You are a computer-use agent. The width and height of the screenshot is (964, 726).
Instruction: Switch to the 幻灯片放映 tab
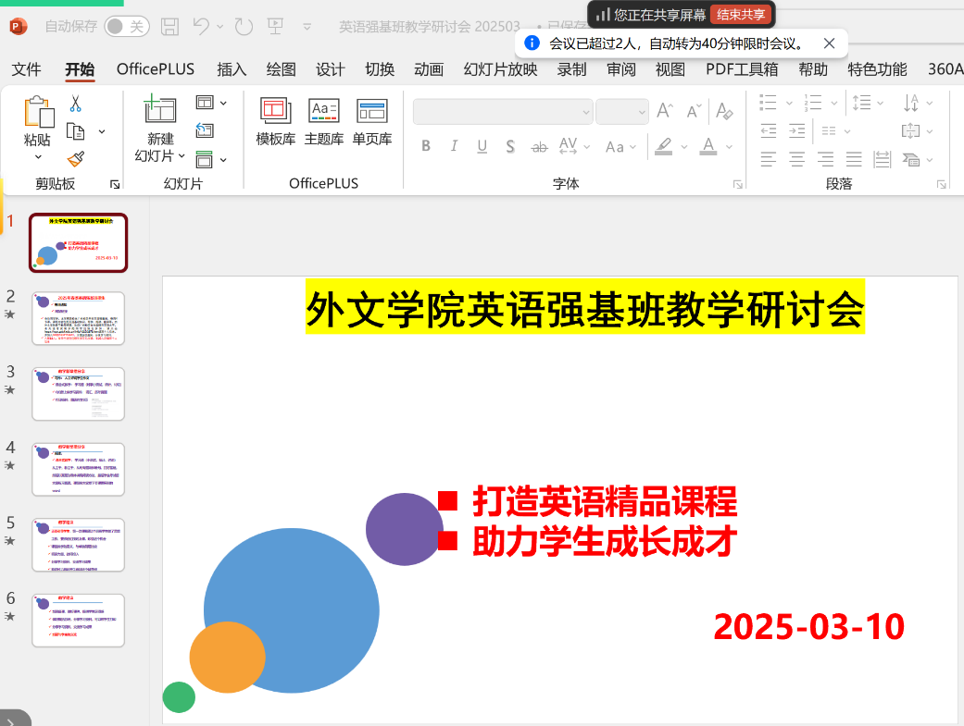[500, 69]
